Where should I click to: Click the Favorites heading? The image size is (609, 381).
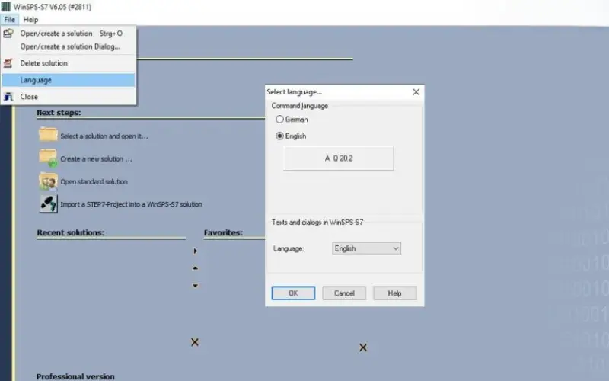click(x=223, y=232)
